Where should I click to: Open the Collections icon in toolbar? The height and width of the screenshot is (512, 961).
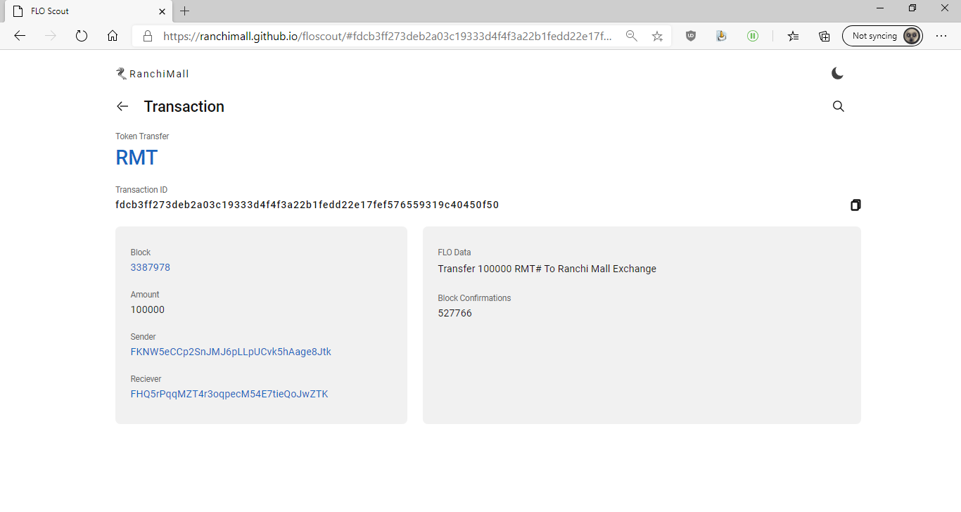[x=824, y=36]
